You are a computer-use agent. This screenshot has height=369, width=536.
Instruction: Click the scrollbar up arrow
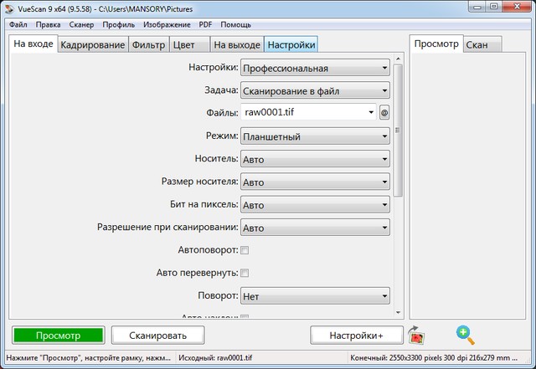pyautogui.click(x=398, y=59)
